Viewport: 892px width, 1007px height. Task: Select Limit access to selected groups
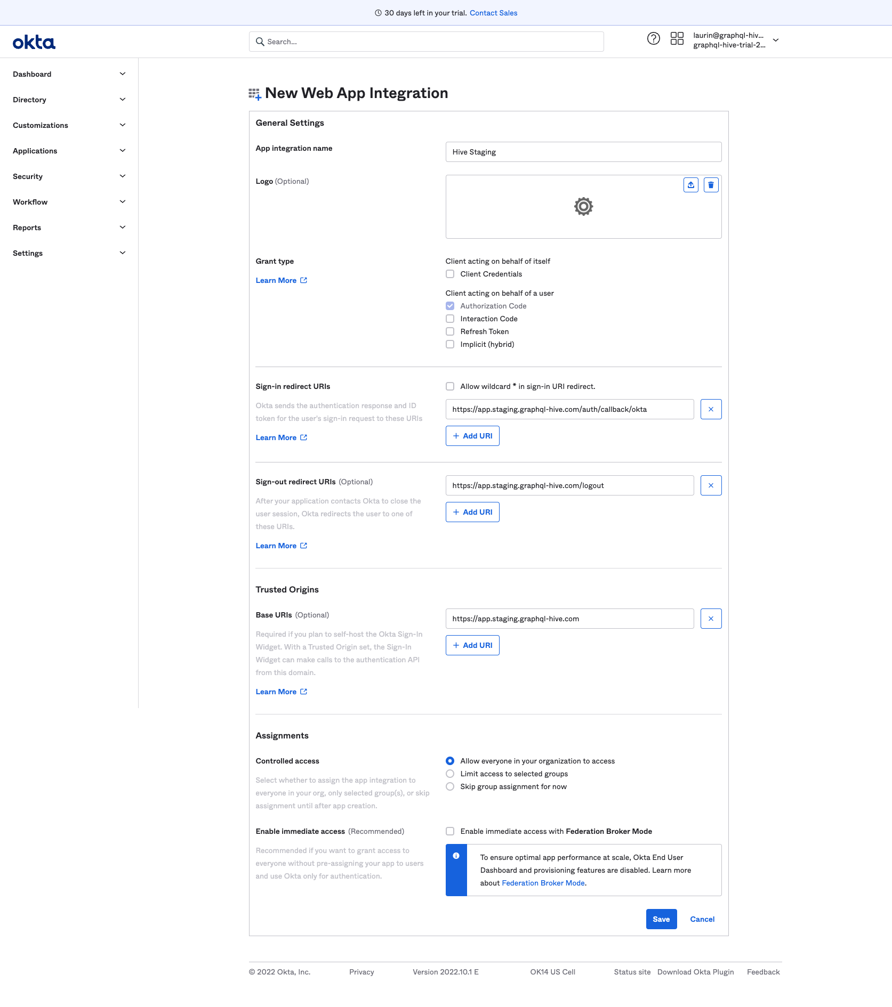(x=450, y=773)
